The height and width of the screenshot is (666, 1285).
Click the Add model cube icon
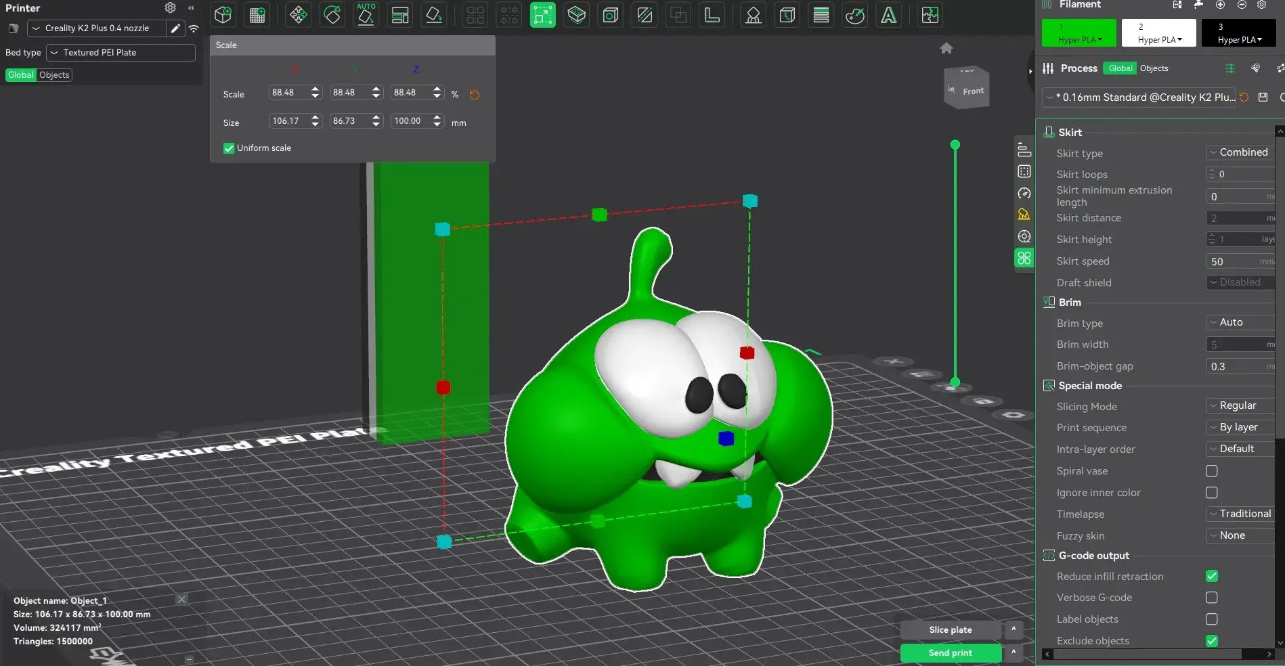223,15
